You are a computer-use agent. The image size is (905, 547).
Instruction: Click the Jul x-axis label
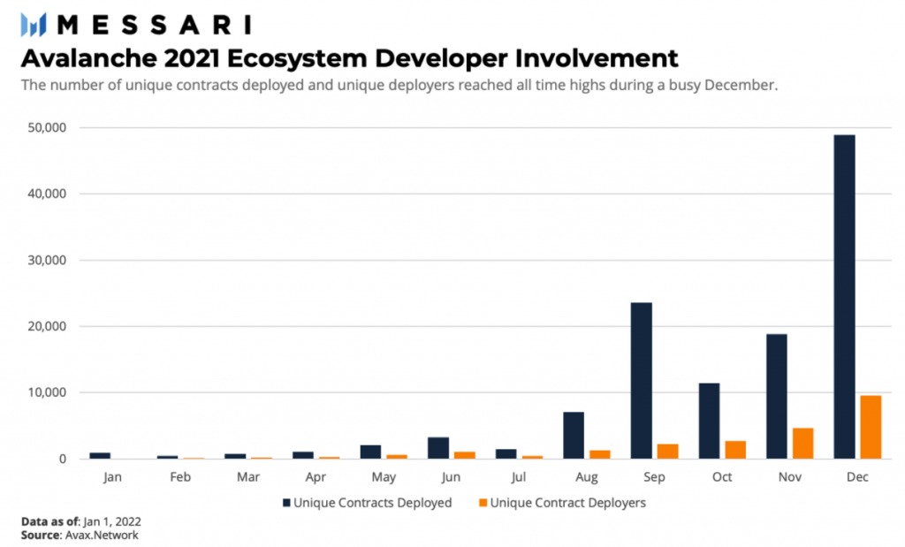click(518, 477)
